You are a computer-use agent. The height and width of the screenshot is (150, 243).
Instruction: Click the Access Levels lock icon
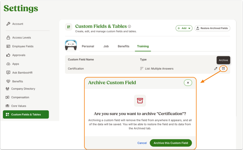[8, 38]
